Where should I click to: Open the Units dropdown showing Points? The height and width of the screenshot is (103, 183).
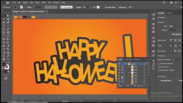175,26
